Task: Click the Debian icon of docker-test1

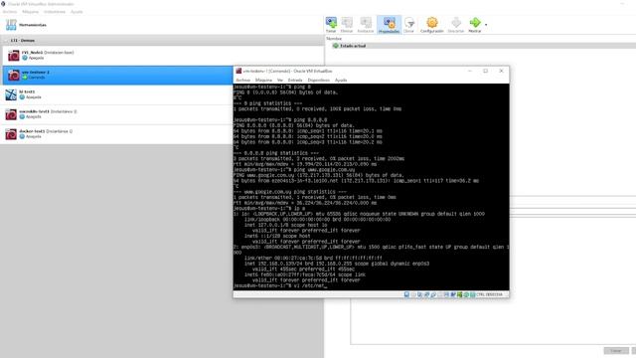Action: 11,134
